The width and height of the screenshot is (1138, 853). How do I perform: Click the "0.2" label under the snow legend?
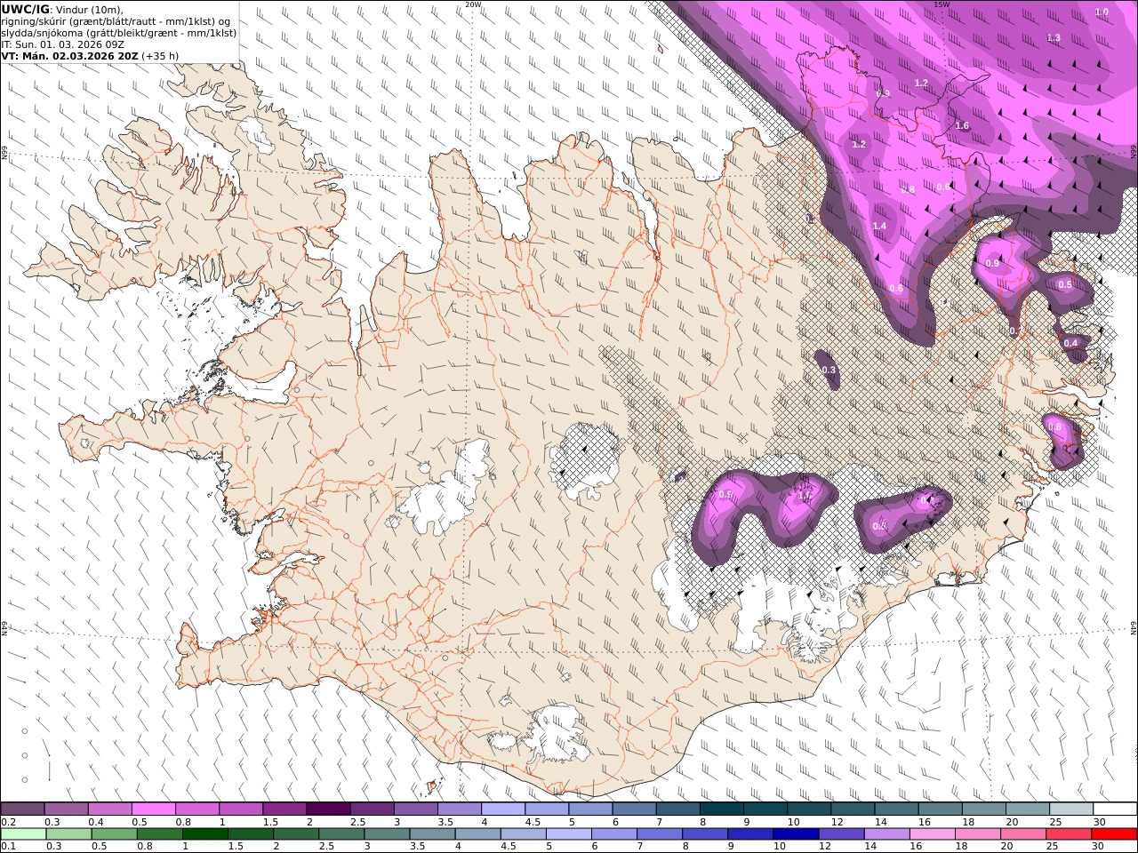(x=8, y=822)
